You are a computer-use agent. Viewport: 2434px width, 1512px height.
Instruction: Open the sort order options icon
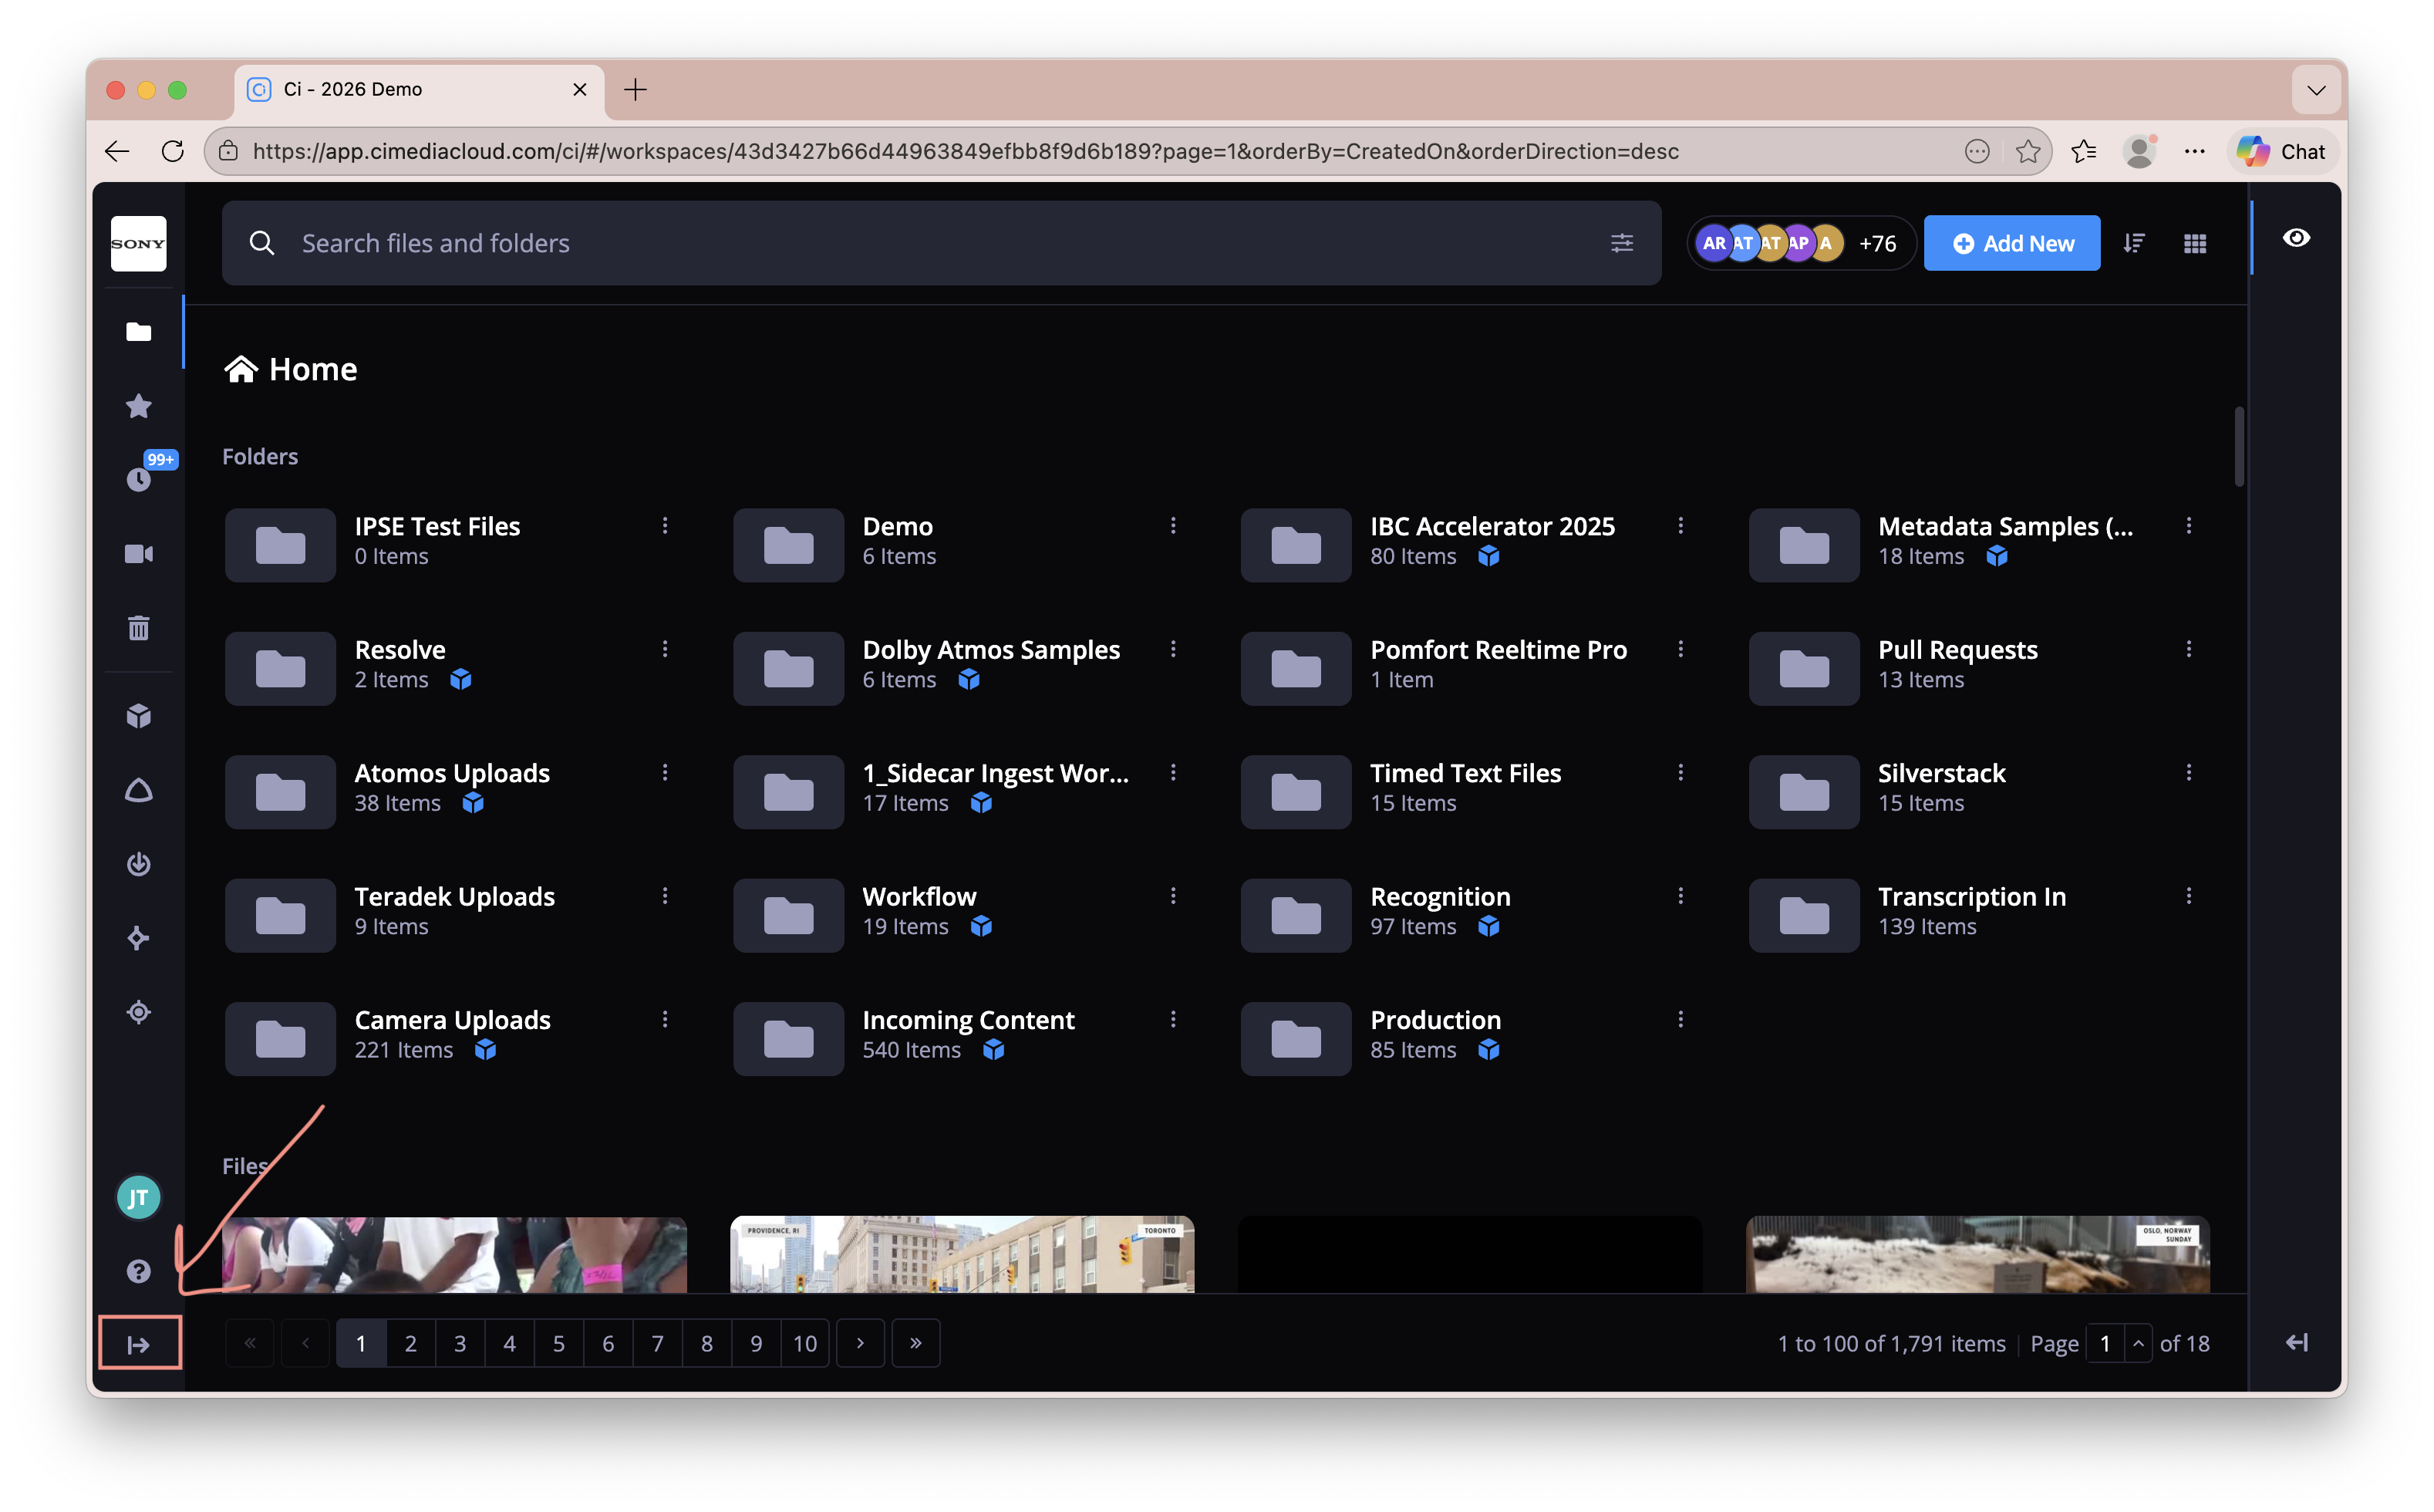tap(2133, 243)
